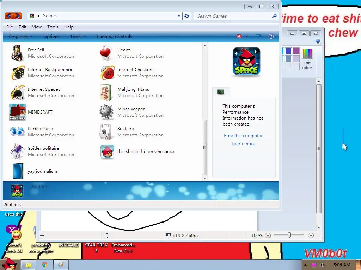
Task: Open Paint help icon
Action: [x=318, y=41]
